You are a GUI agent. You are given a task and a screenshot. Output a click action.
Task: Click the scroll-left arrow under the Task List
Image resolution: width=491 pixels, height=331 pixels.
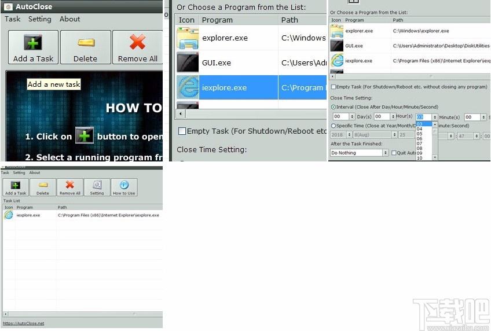point(5,314)
